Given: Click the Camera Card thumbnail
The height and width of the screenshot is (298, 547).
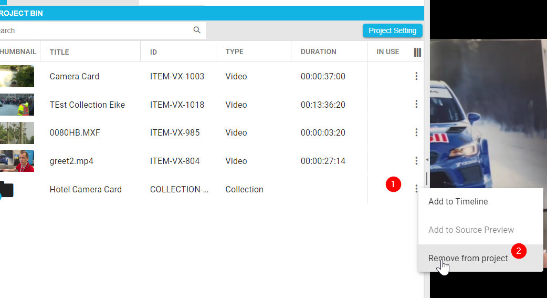Looking at the screenshot, I should point(17,76).
